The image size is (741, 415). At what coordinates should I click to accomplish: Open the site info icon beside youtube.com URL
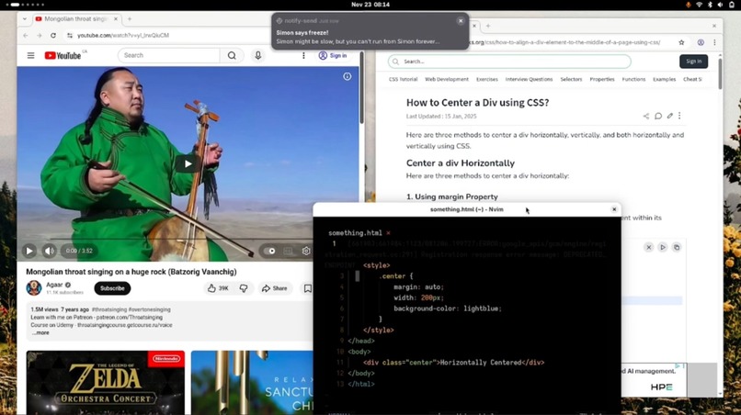point(70,36)
